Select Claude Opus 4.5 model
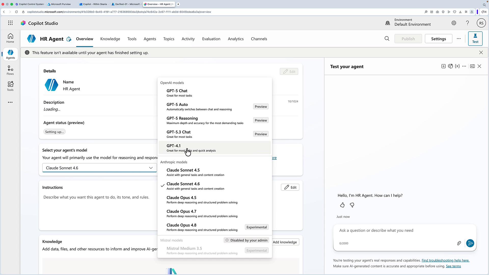Image resolution: width=489 pixels, height=275 pixels. (x=215, y=200)
